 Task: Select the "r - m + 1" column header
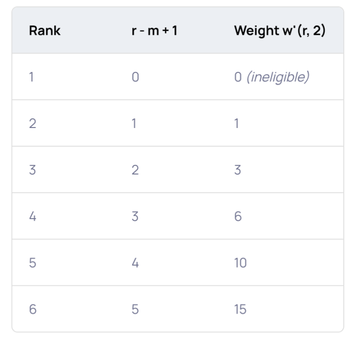pyautogui.click(x=150, y=31)
